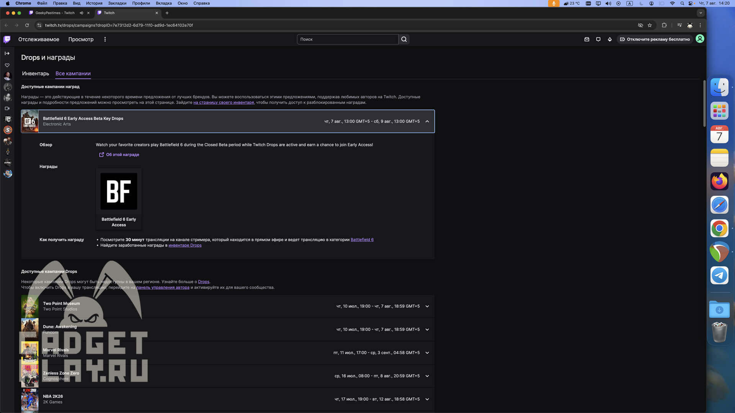Image resolution: width=735 pixels, height=413 pixels.
Task: Click the Отключите рекламу бесплатно button
Action: (x=655, y=39)
